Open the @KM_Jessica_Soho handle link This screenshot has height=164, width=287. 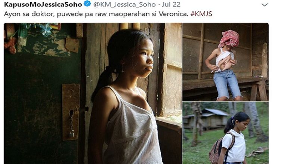124,4
